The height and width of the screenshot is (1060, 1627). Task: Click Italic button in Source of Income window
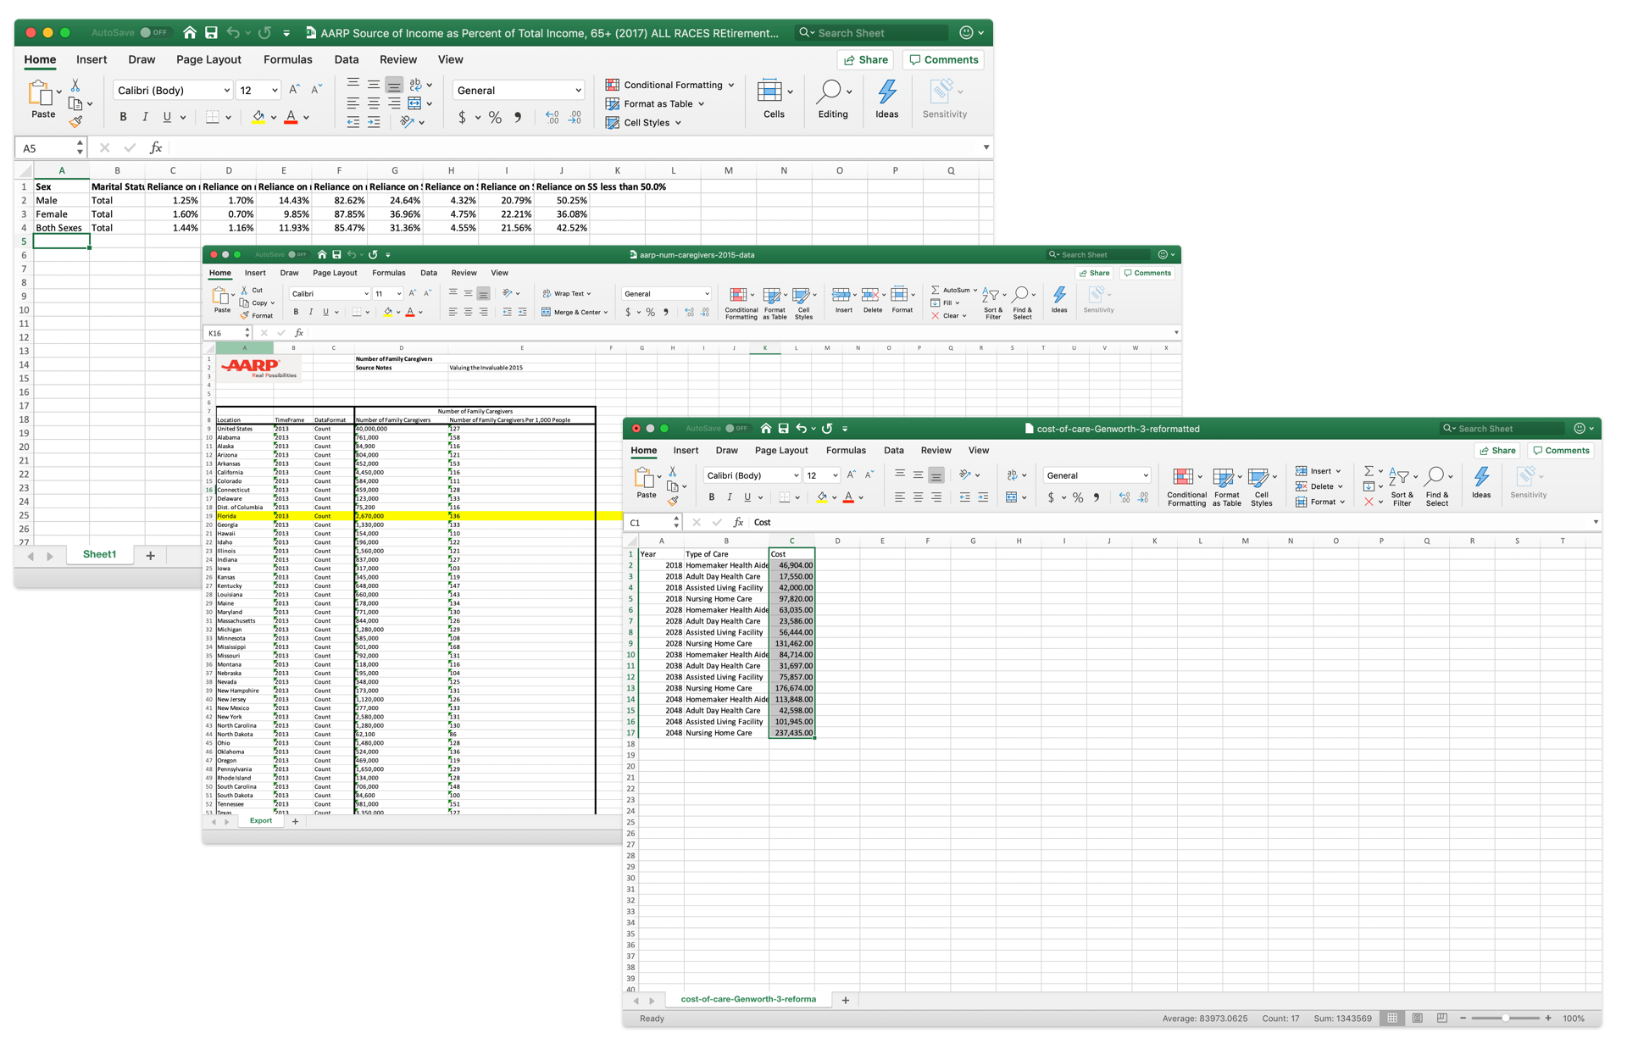click(145, 117)
